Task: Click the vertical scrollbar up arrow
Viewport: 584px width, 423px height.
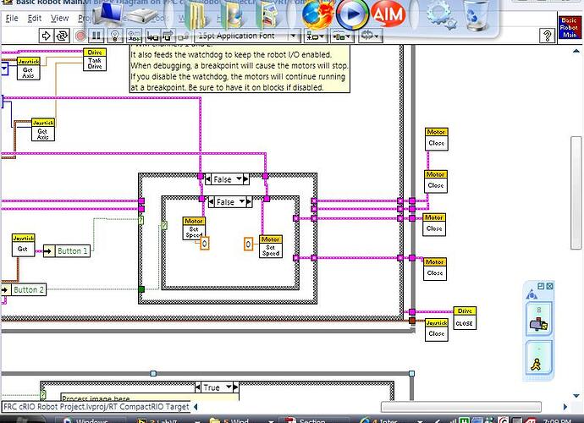Action: click(576, 51)
